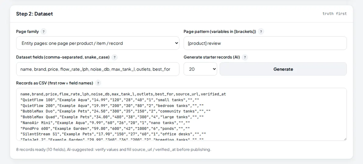Image resolution: width=363 pixels, height=164 pixels.
Task: Click the Generate button
Action: click(x=283, y=69)
